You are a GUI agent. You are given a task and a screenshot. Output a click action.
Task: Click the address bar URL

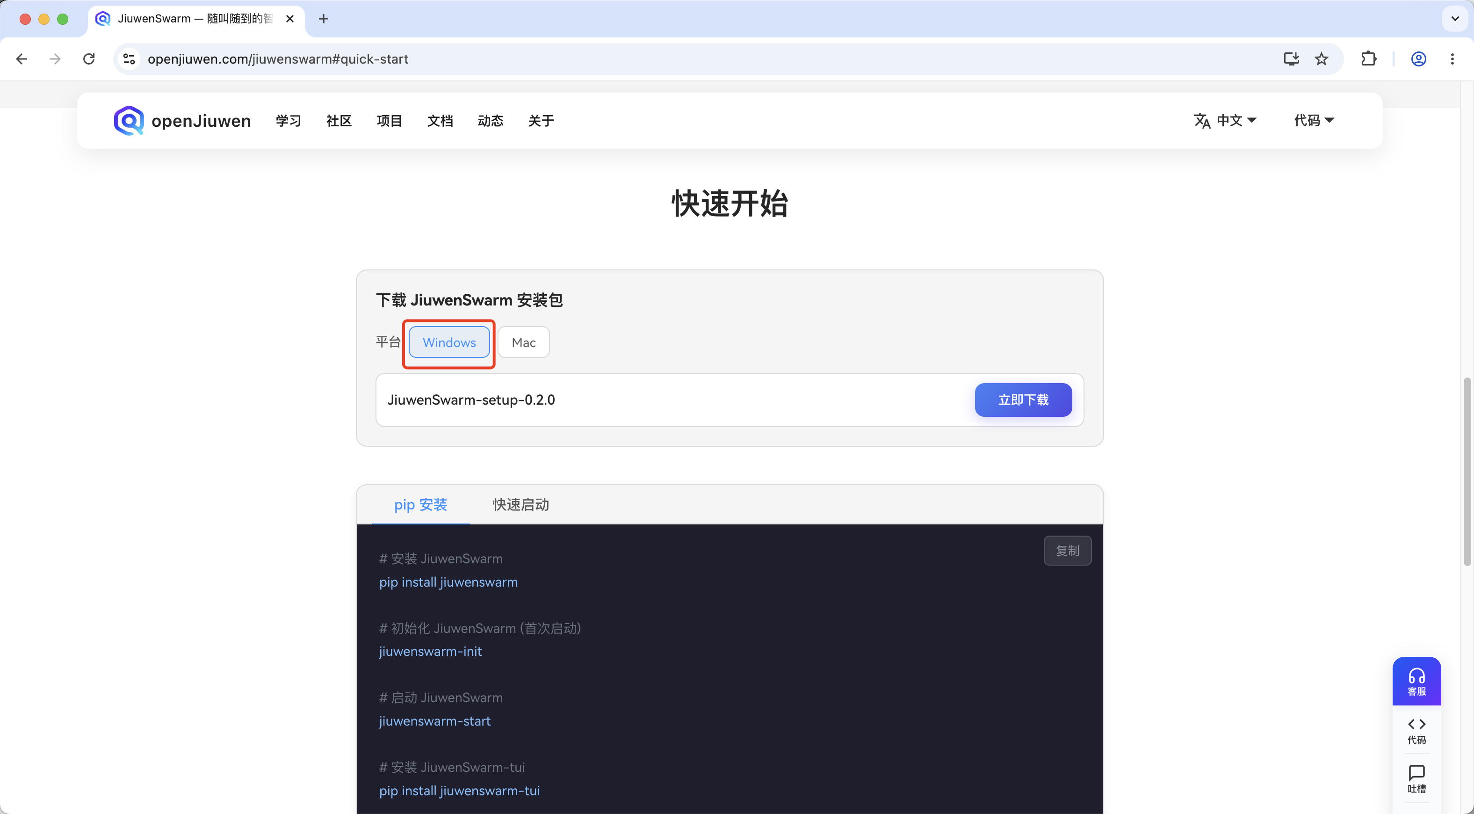click(x=278, y=59)
